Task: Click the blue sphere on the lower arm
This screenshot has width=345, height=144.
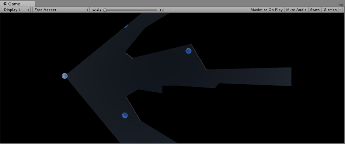Action: pyautogui.click(x=125, y=115)
